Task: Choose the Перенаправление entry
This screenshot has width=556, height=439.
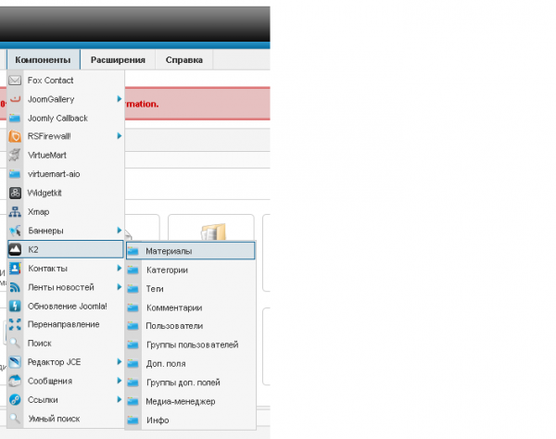Action: coord(66,324)
